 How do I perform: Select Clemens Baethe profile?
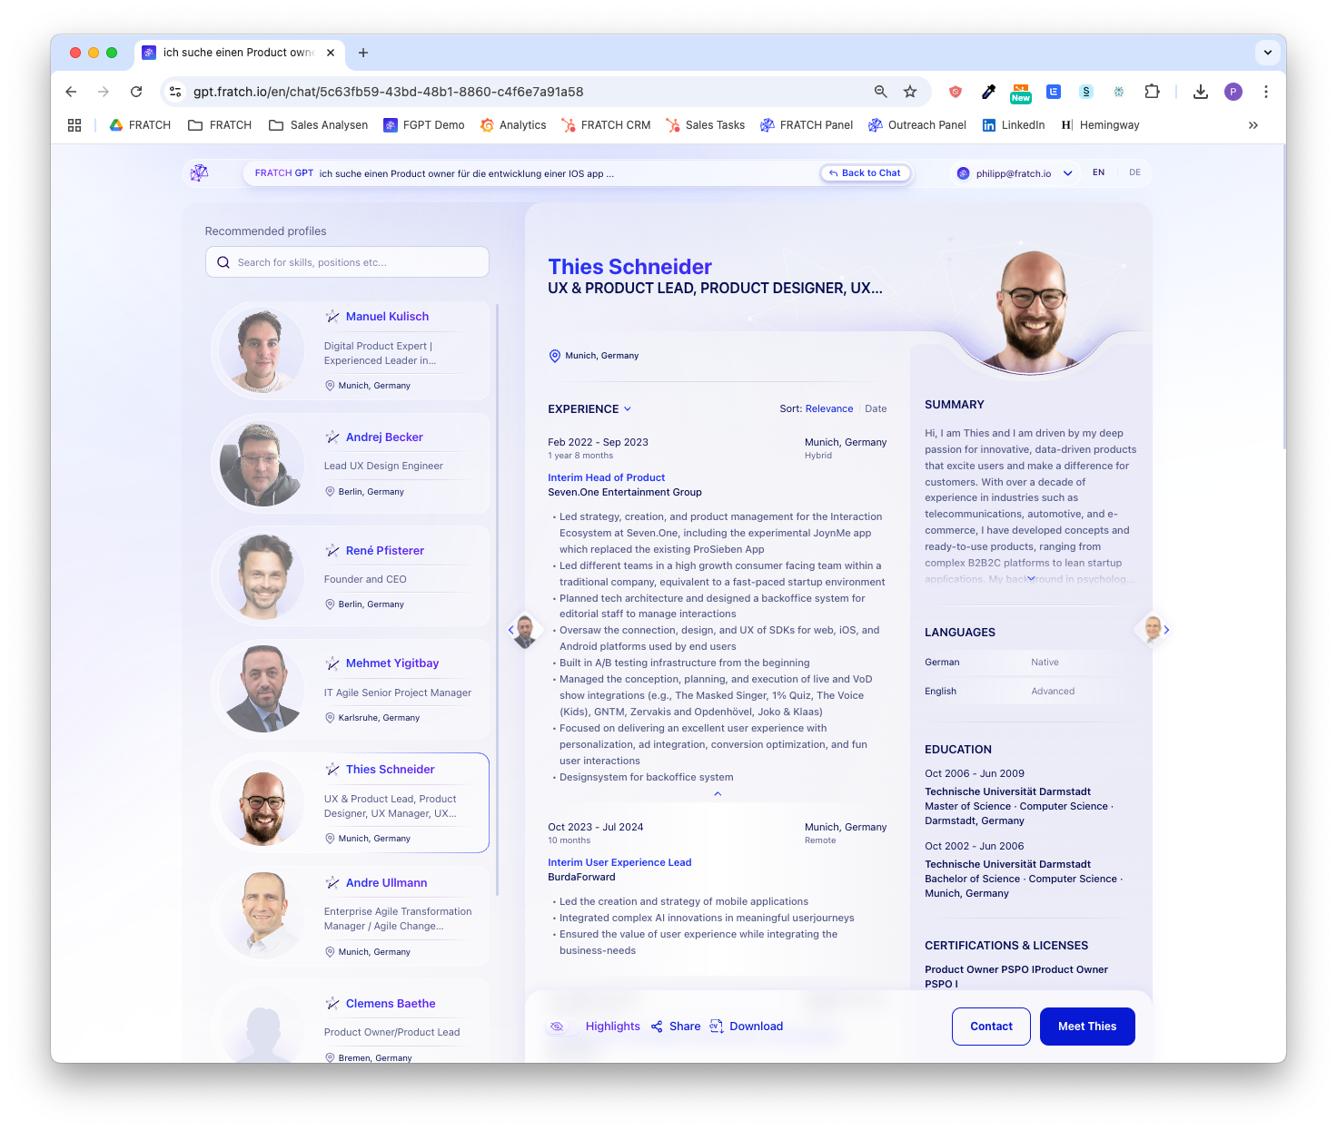(x=350, y=1021)
